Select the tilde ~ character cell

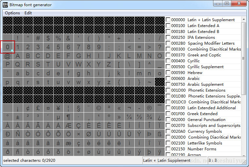click(x=149, y=82)
